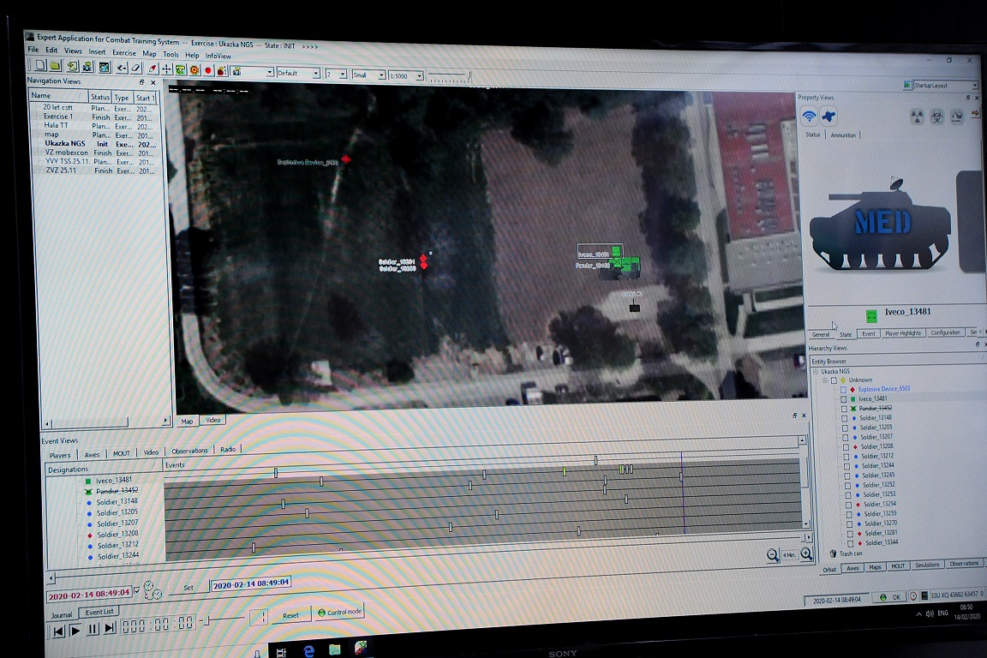Image resolution: width=987 pixels, height=658 pixels.
Task: Click the blue wifi signal status icon
Action: click(x=809, y=116)
